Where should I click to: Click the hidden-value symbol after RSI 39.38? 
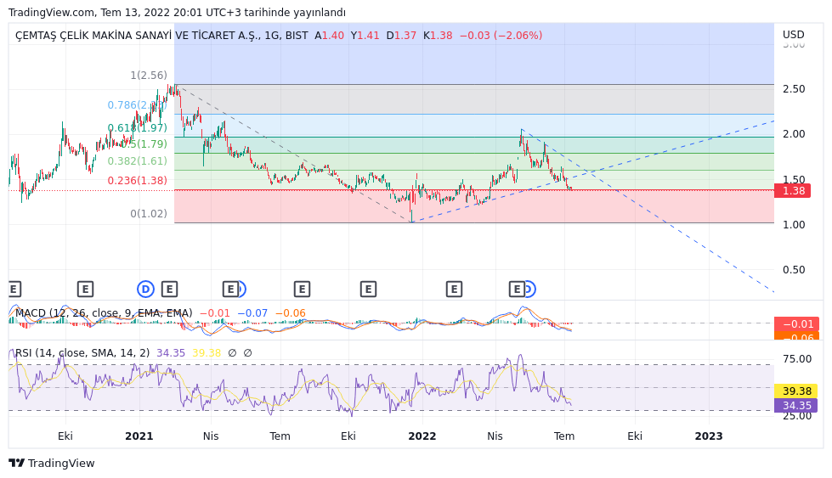pyautogui.click(x=232, y=353)
